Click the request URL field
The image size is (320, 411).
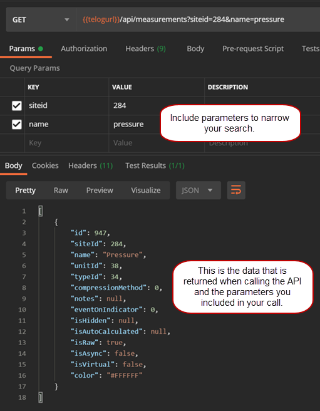198,19
